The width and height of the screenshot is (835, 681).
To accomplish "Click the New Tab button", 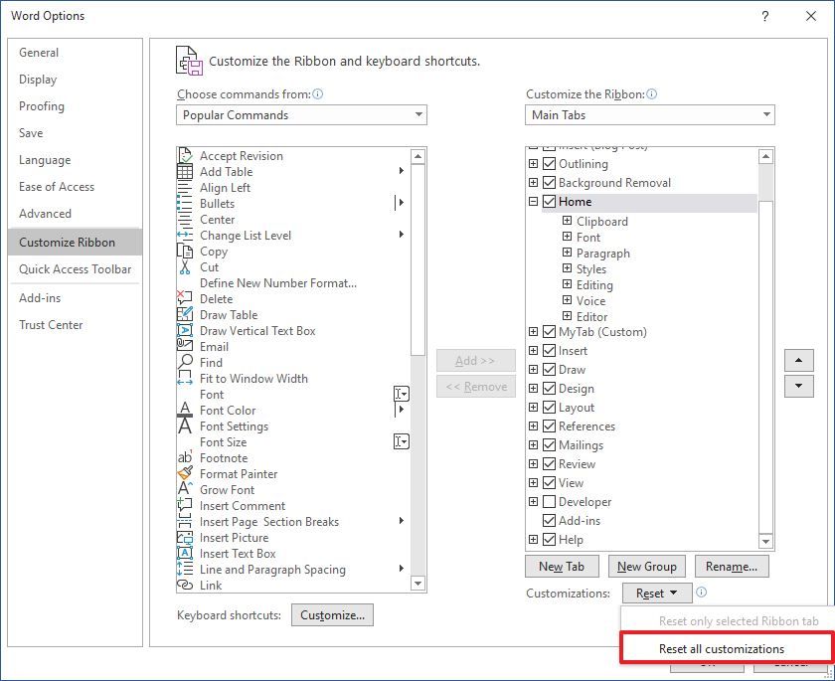I will coord(561,566).
